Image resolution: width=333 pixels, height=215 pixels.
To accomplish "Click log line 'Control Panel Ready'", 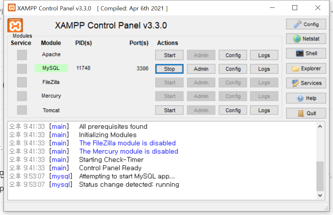I will [x=110, y=168].
